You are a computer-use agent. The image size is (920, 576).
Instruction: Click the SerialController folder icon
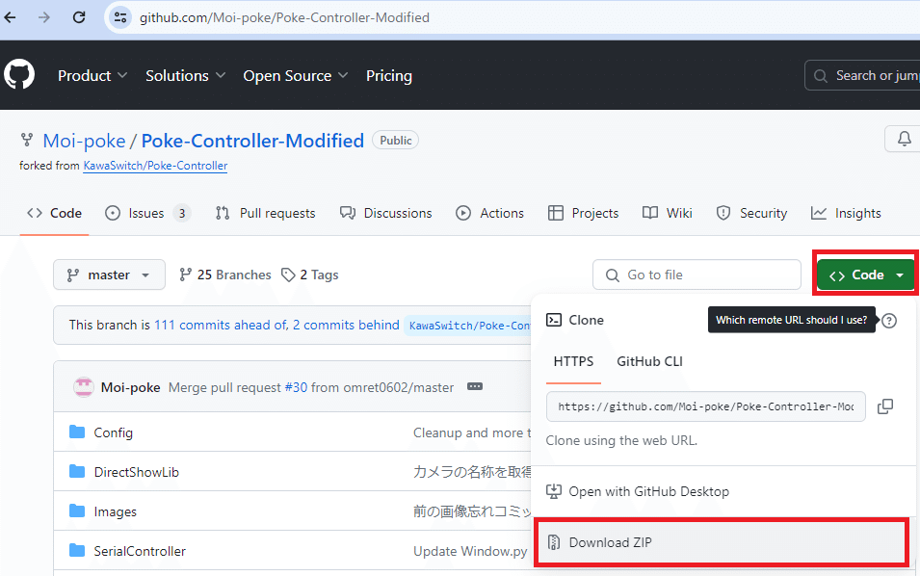(77, 550)
